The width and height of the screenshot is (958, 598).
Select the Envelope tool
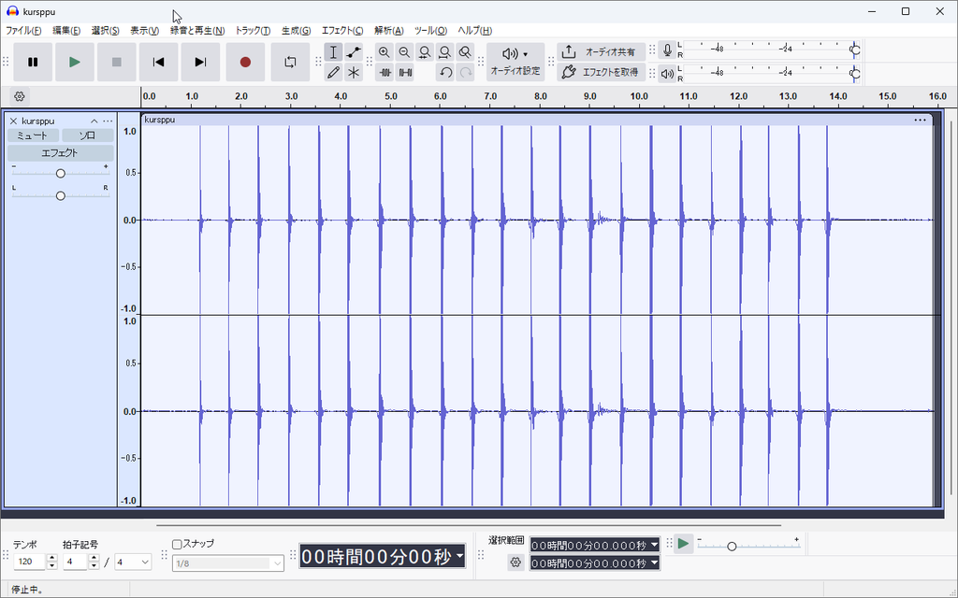click(x=354, y=52)
